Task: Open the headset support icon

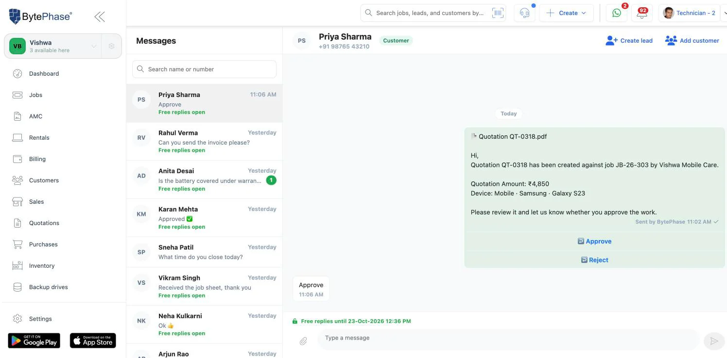Action: 524,13
